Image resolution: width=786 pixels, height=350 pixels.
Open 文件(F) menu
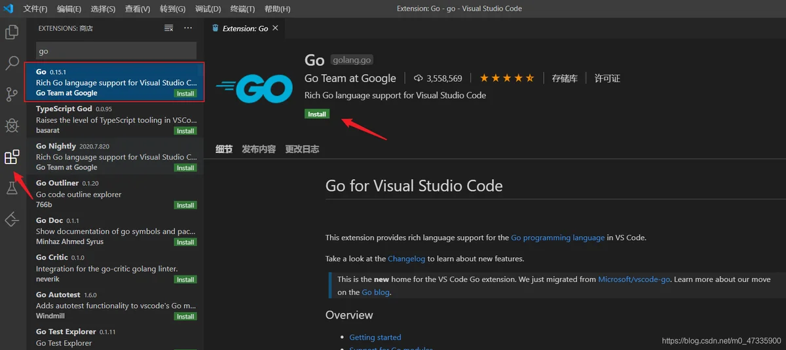pos(35,9)
